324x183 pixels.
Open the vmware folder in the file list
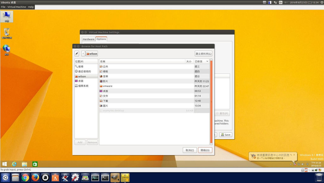(x=108, y=86)
